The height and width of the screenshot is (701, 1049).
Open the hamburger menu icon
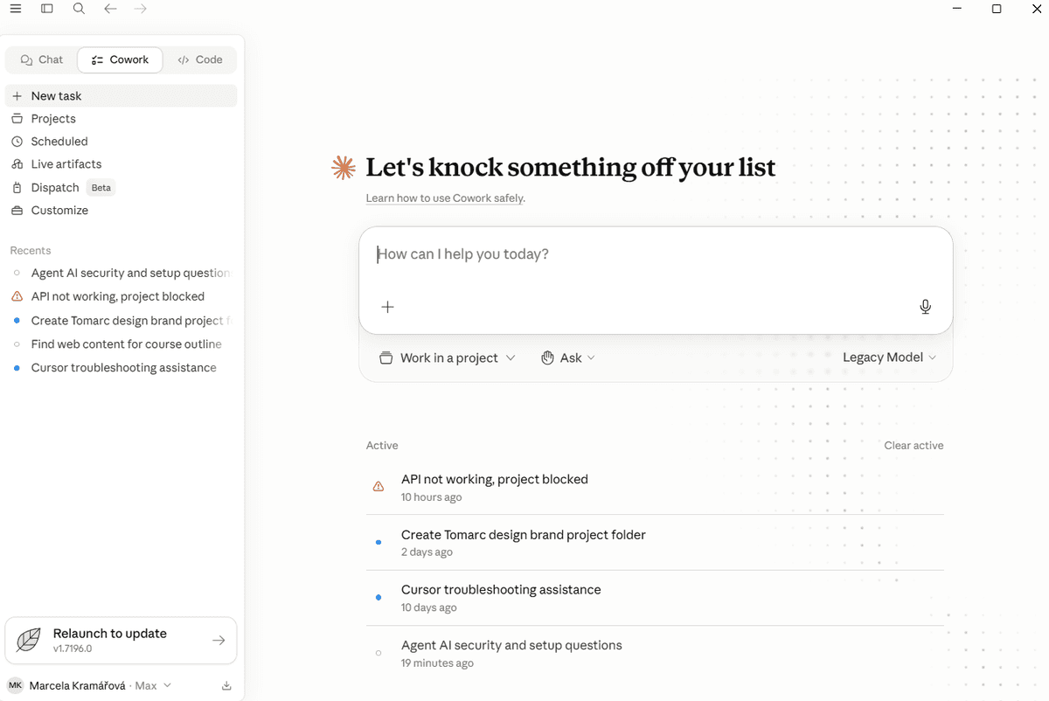(16, 9)
